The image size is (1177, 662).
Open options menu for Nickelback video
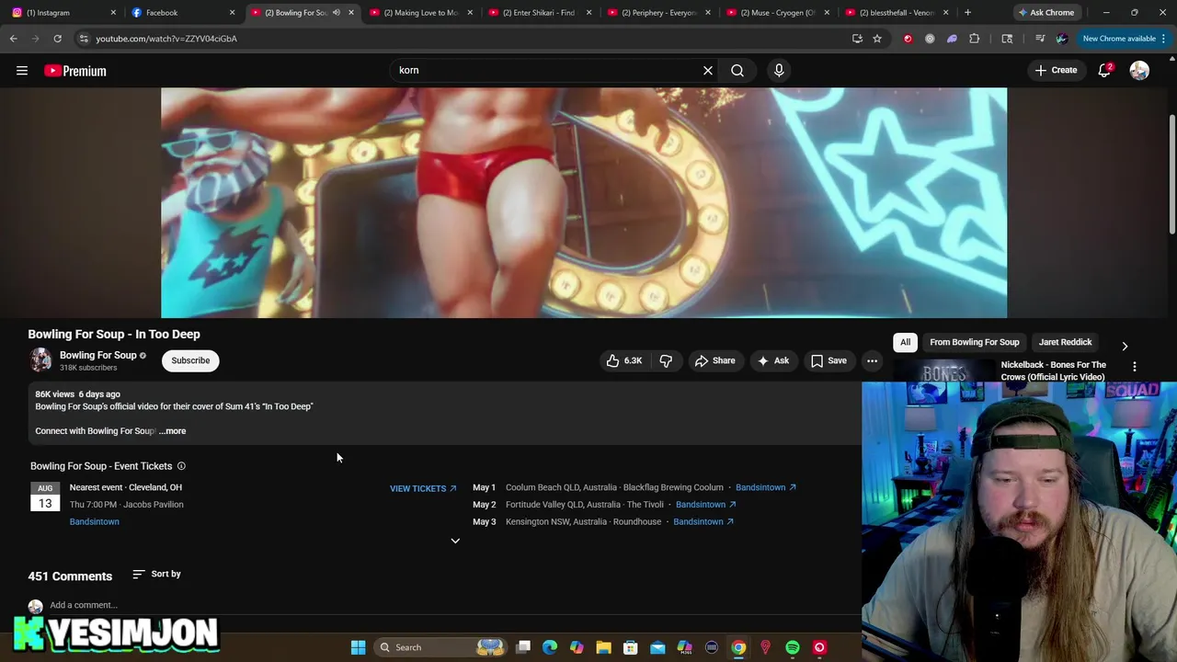1134,366
